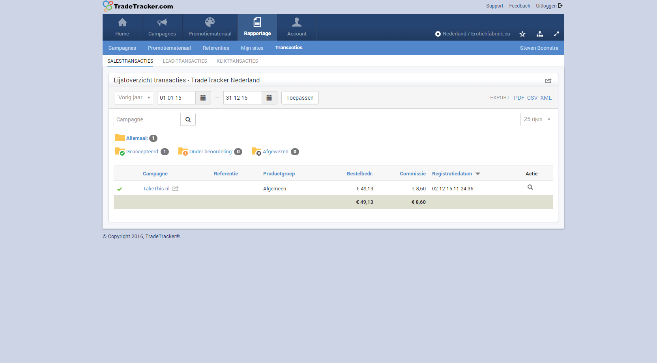Click the Steven Boonstra user name
This screenshot has width=657, height=363.
[x=539, y=48]
